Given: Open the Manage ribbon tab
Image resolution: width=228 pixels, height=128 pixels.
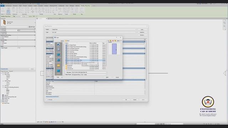Looking at the screenshot, I should [x=72, y=6].
